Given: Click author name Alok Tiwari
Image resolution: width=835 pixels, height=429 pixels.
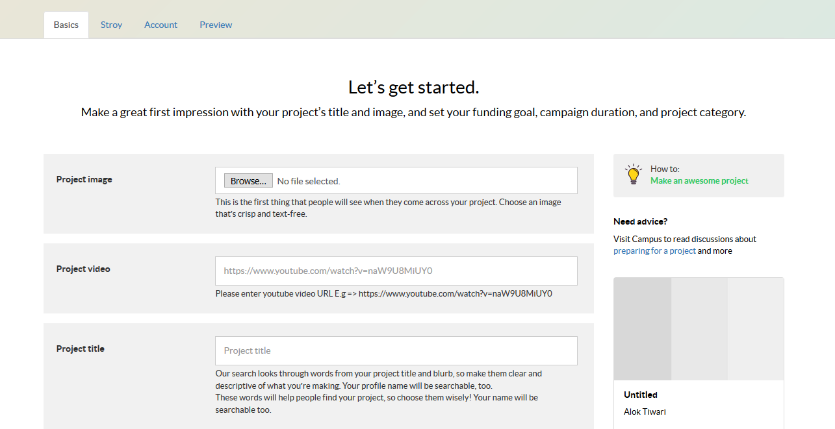Looking at the screenshot, I should (645, 412).
